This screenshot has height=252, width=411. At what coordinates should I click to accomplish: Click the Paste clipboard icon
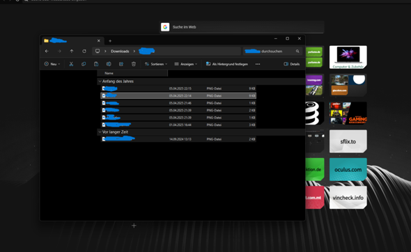click(x=96, y=64)
